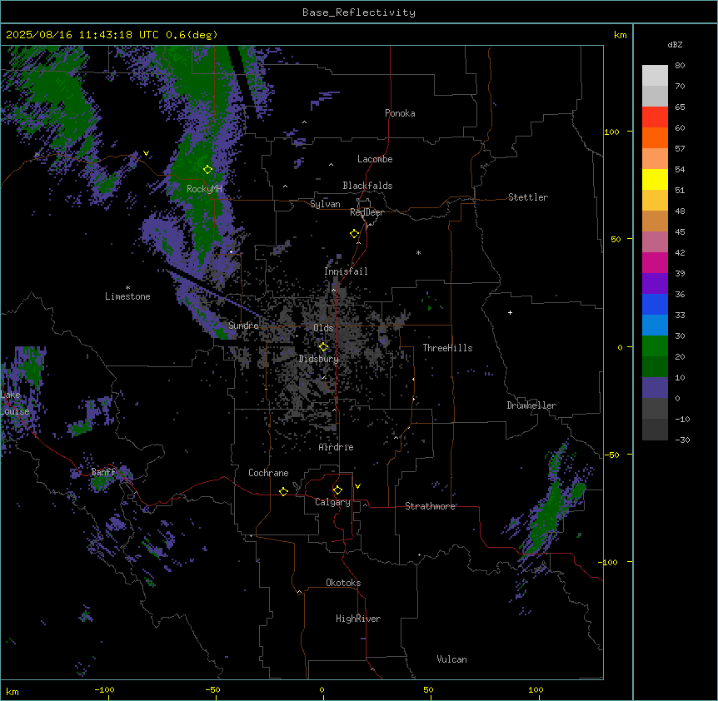Select the slate purple 0-10 dBZ legend swatch

[x=655, y=388]
